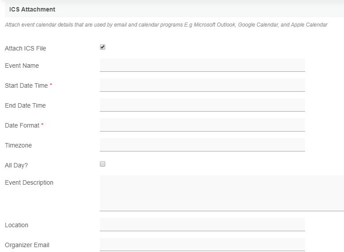
Task: Click the 'Attach ICS File' label text
Action: pos(25,48)
